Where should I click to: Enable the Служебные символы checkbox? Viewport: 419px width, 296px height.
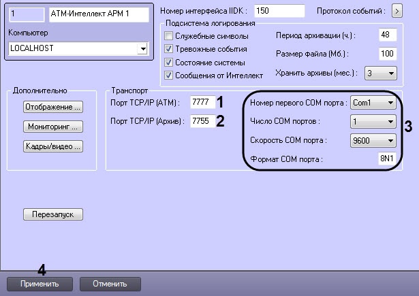click(168, 36)
